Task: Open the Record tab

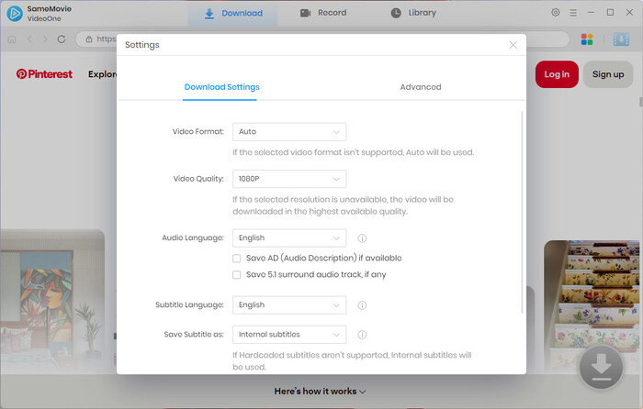Action: (x=322, y=13)
